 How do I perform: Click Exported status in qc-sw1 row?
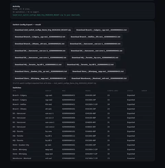(131, 145)
